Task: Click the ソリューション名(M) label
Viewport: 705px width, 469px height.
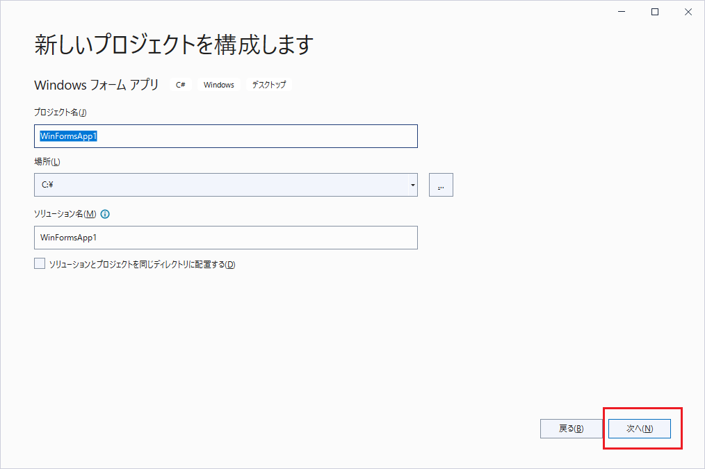Action: click(65, 214)
